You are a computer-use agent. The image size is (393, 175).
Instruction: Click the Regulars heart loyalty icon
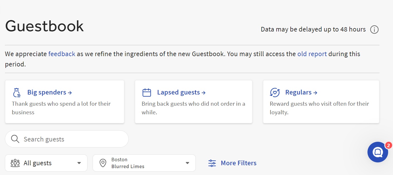pyautogui.click(x=275, y=93)
